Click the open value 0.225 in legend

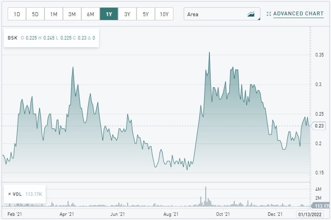[31, 38]
